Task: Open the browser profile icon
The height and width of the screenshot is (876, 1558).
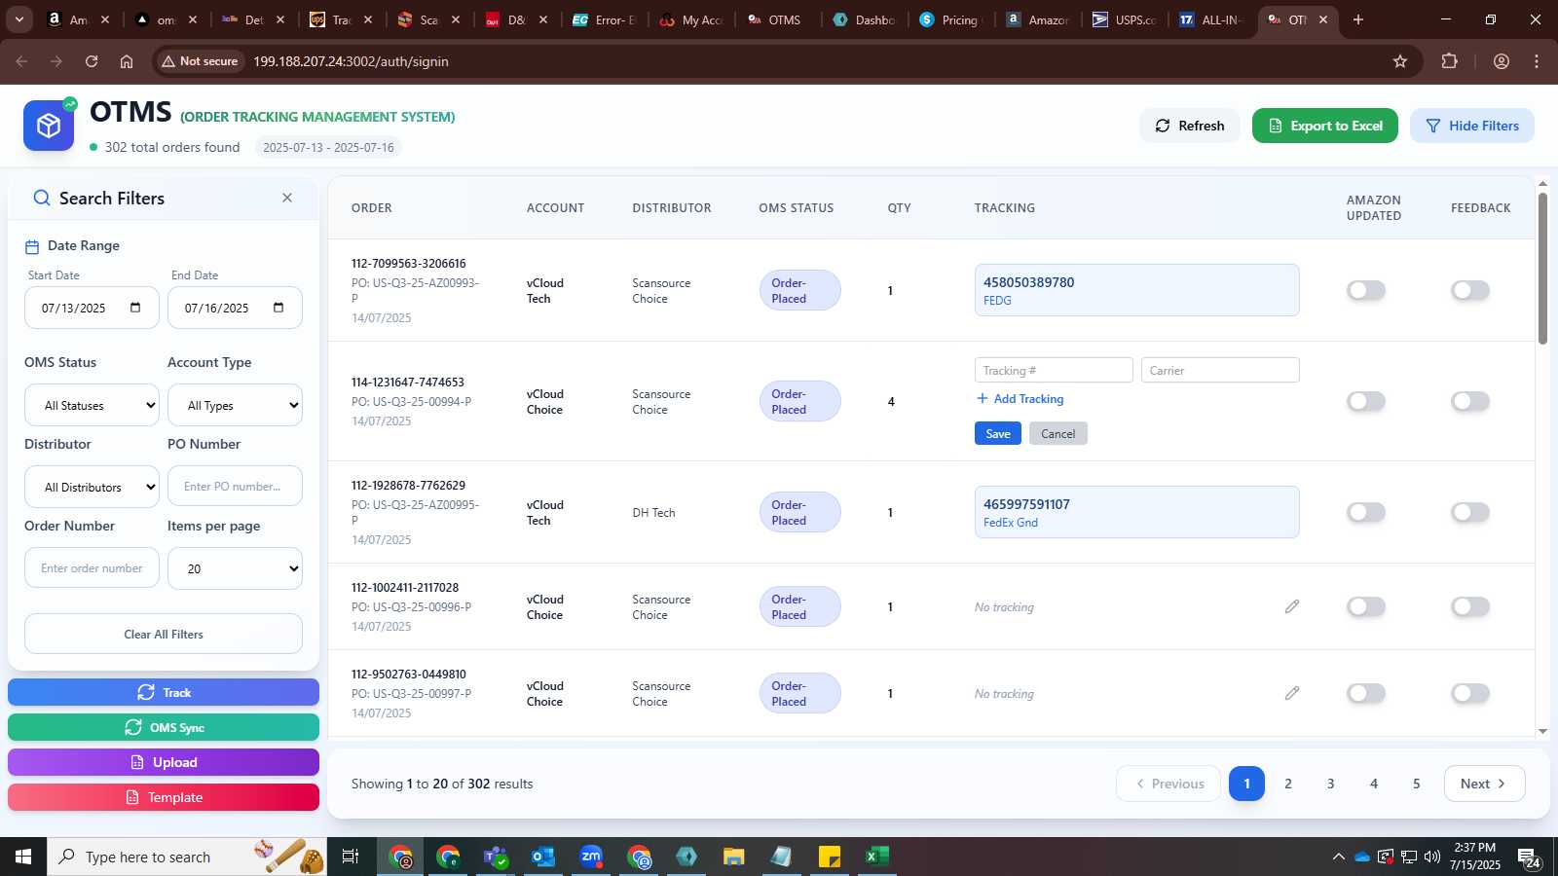Action: pos(1502,61)
